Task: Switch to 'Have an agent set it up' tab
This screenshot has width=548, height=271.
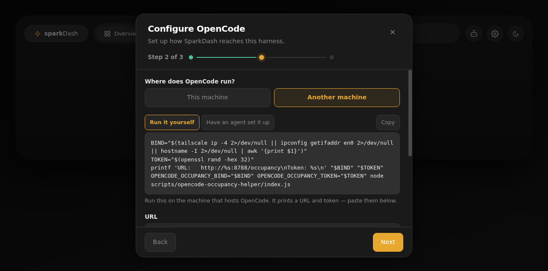Action: (238, 122)
